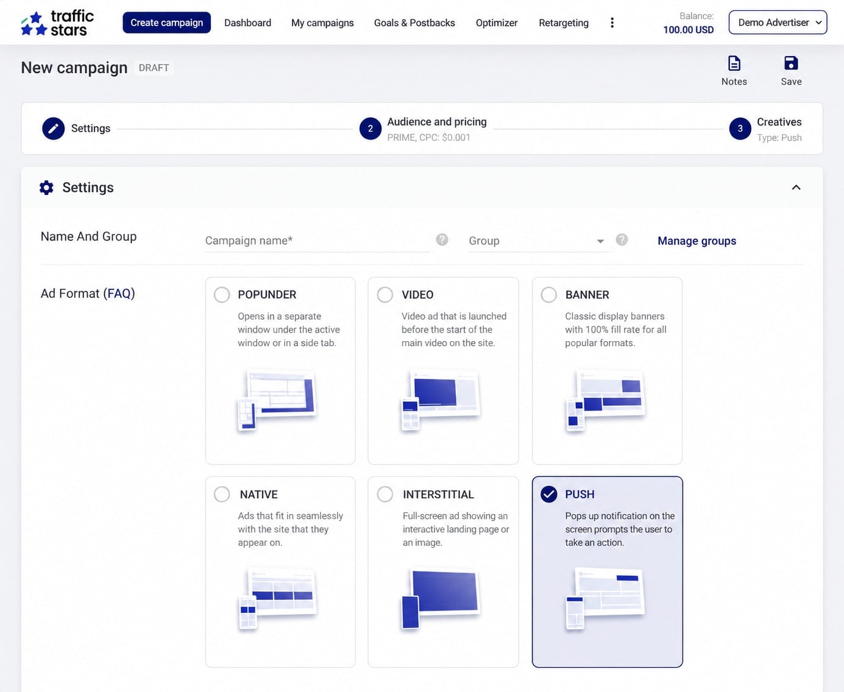Select the INTERSTITIAL radio button
This screenshot has width=844, height=692.
click(385, 494)
